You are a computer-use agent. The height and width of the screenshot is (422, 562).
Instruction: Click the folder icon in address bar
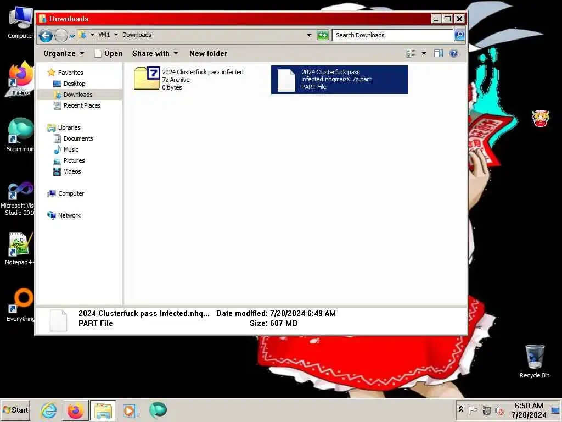[83, 35]
